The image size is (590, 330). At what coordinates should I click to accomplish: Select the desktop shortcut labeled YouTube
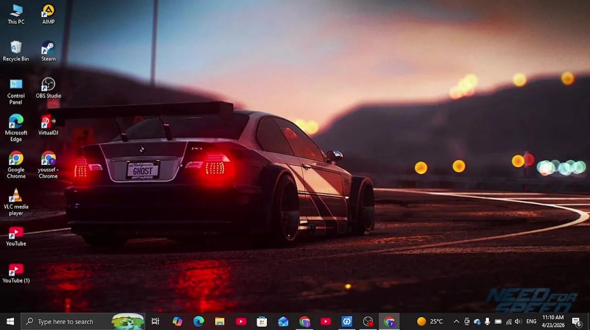pyautogui.click(x=16, y=236)
